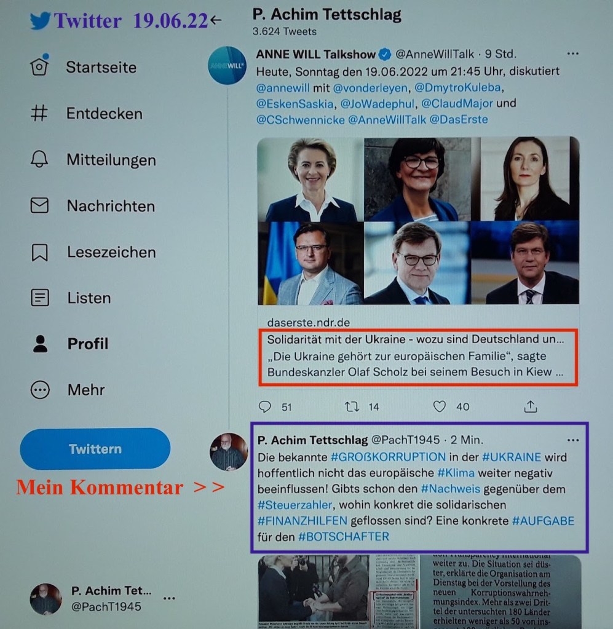Open Lesezeichen bookmark icon
The image size is (613, 629).
(40, 252)
